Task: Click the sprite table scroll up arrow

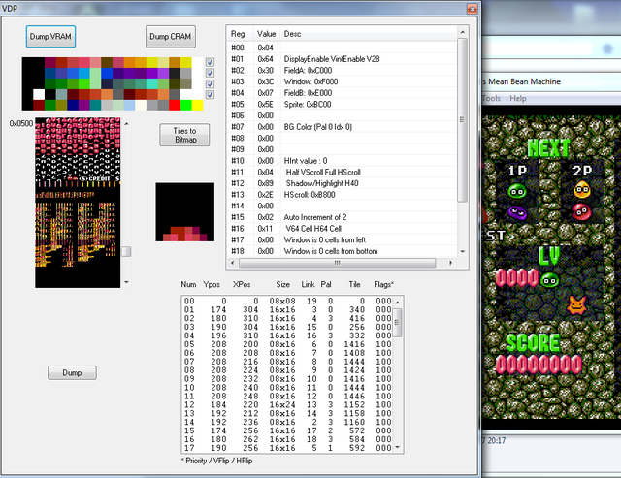Action: pos(397,303)
